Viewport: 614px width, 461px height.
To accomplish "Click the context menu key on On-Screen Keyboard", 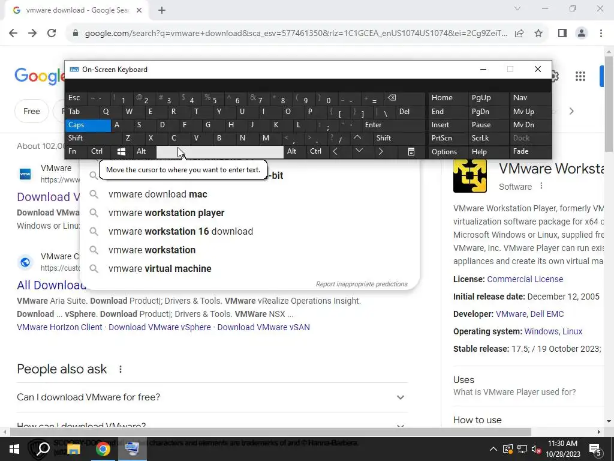I will click(x=411, y=152).
